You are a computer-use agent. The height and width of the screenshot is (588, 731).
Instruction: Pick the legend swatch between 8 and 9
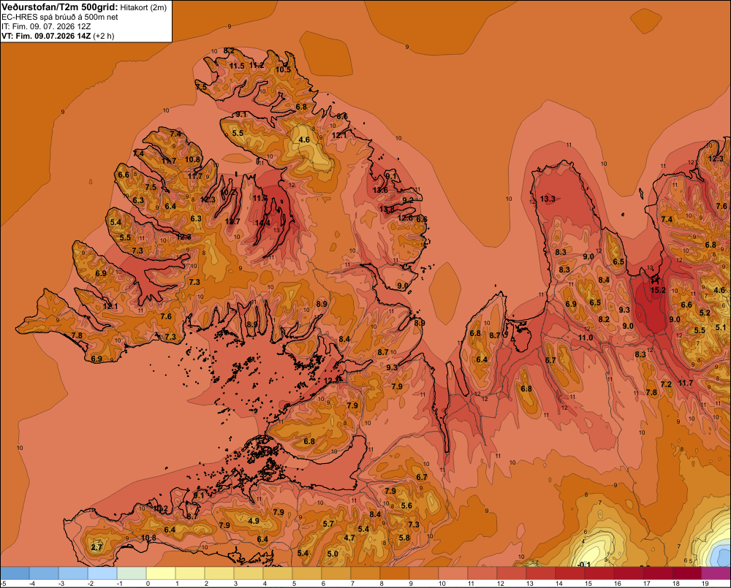395,573
